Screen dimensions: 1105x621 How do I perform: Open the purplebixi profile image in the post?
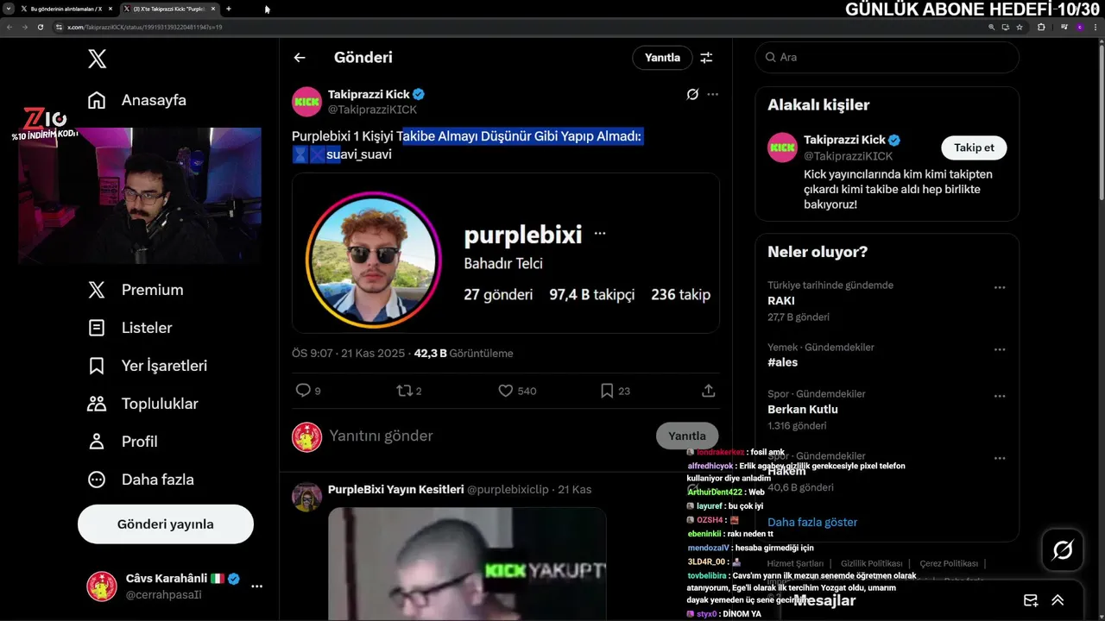point(374,260)
